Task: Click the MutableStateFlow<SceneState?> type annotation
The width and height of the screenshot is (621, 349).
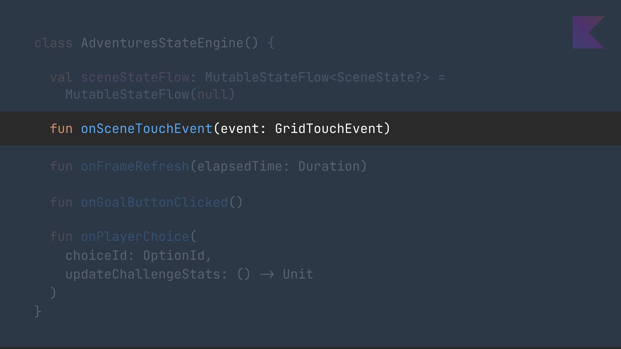Action: point(317,77)
